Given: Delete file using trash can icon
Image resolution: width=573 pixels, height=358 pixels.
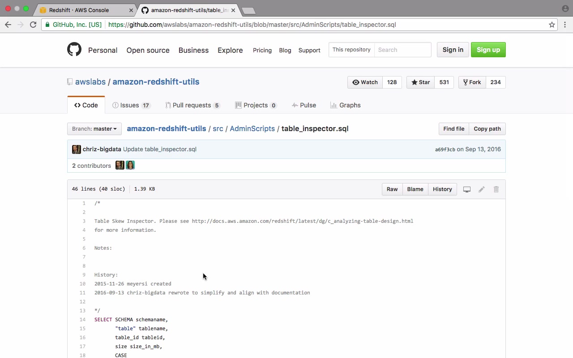Looking at the screenshot, I should pos(496,189).
